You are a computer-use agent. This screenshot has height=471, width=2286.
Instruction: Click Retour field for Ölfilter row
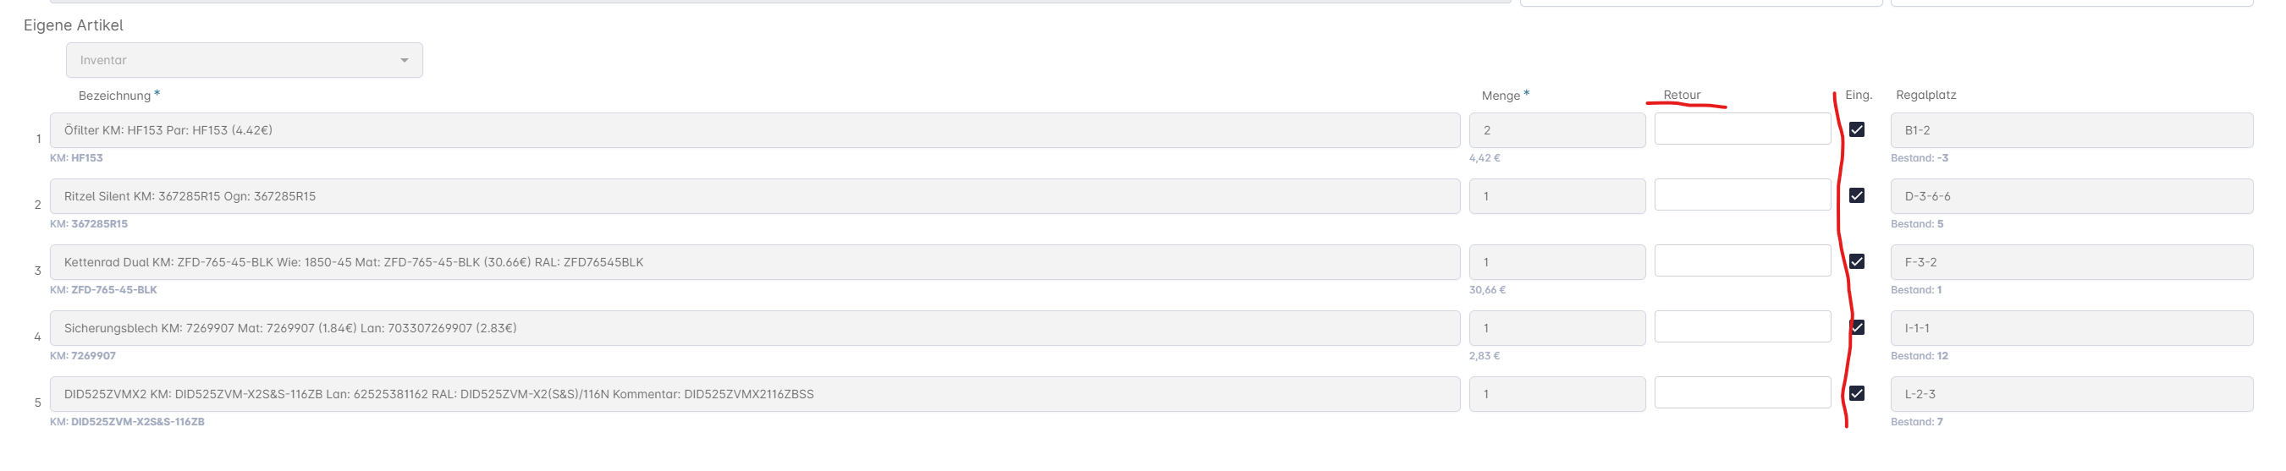pos(1742,129)
